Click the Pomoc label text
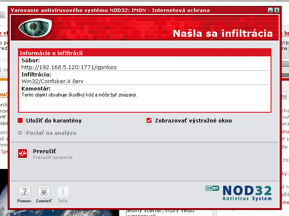This screenshot has height=216, width=289. (24, 201)
